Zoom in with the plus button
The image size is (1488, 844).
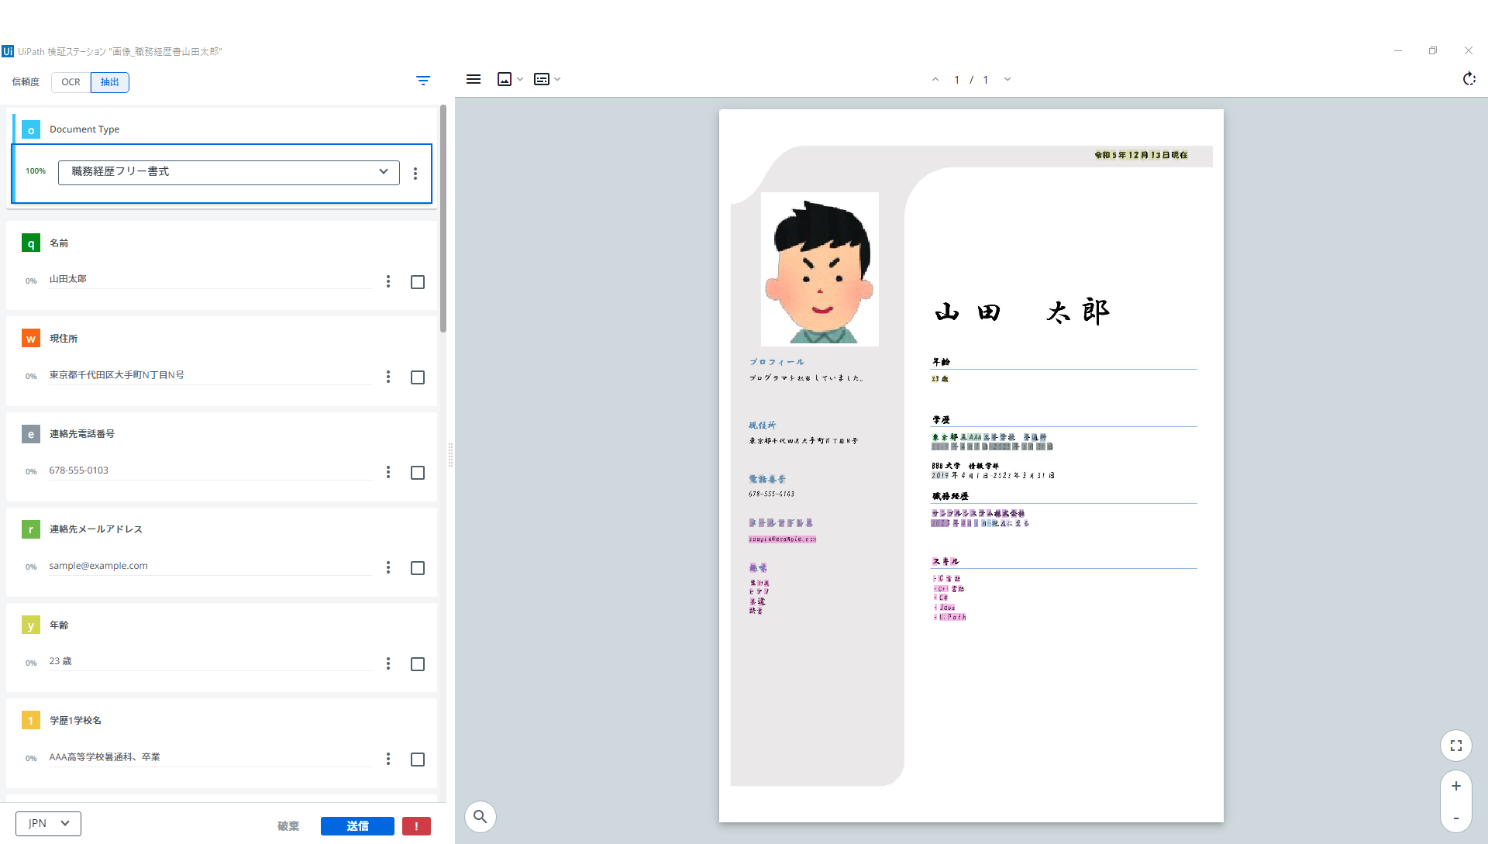[1456, 786]
